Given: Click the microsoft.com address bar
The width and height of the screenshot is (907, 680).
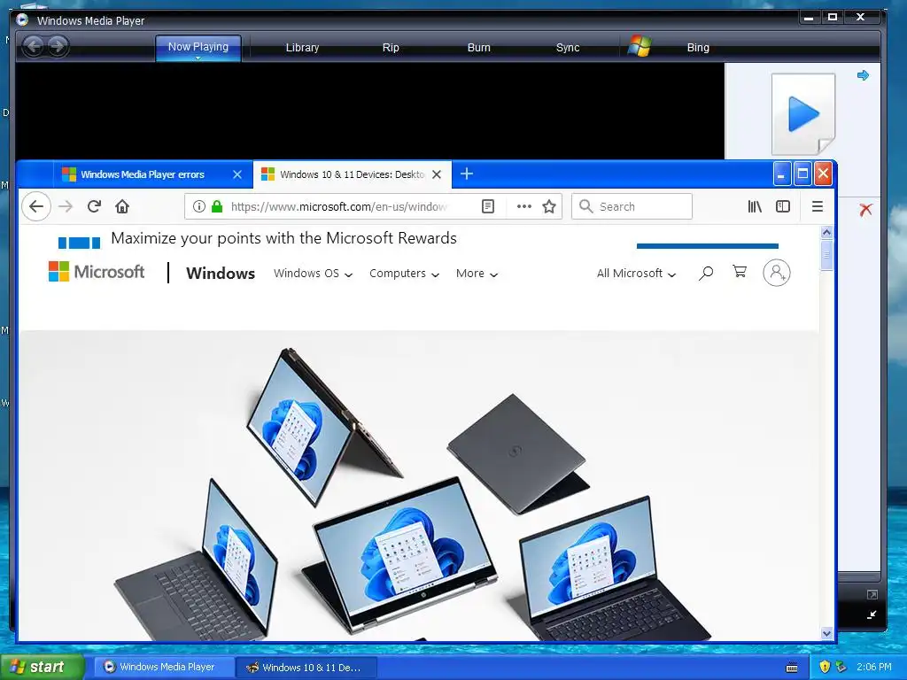Looking at the screenshot, I should [x=338, y=206].
